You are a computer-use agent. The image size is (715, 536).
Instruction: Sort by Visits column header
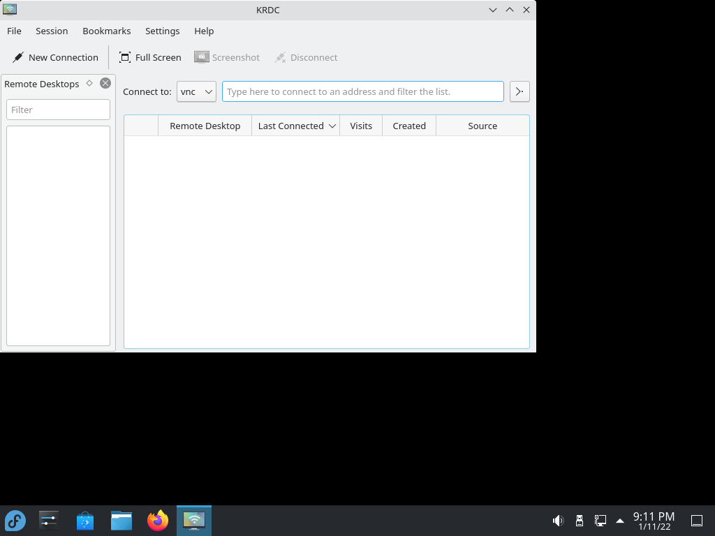(x=361, y=126)
